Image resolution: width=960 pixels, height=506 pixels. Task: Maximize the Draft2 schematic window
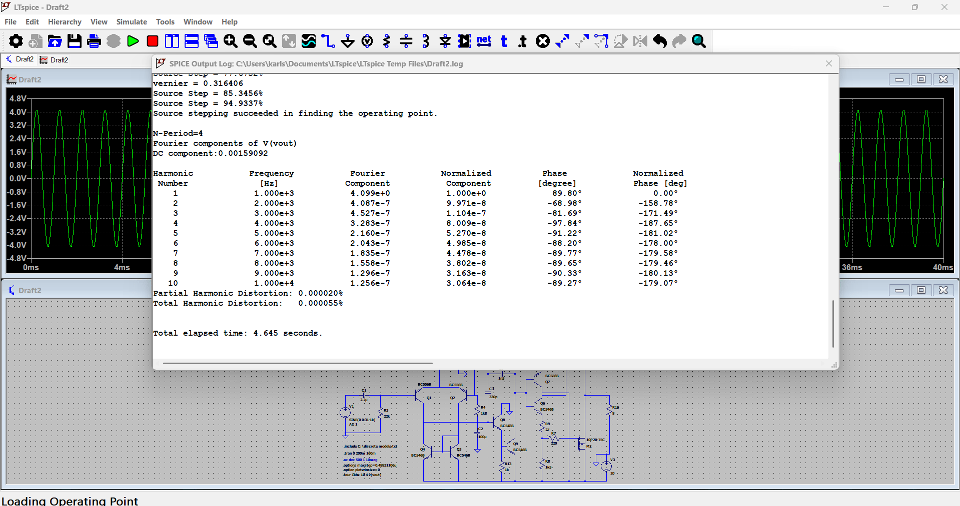(x=921, y=290)
